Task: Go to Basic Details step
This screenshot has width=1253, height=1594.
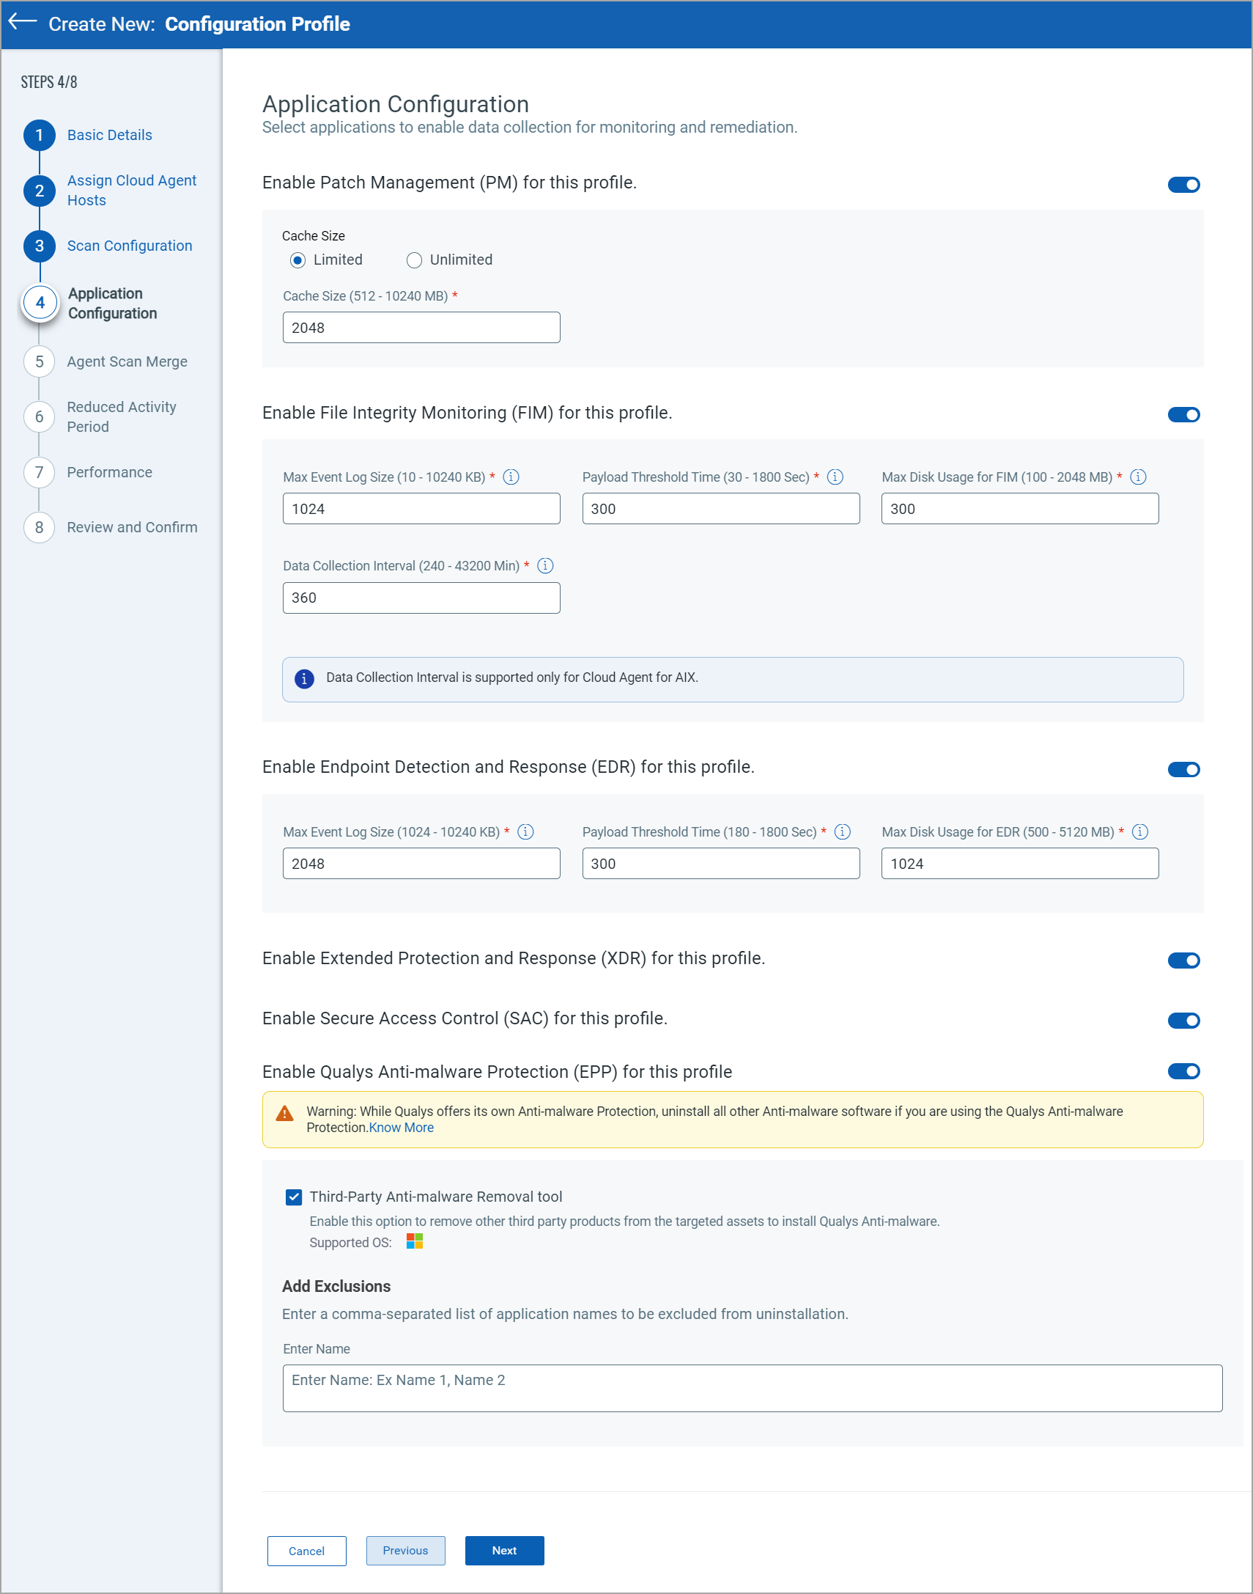Action: [109, 135]
